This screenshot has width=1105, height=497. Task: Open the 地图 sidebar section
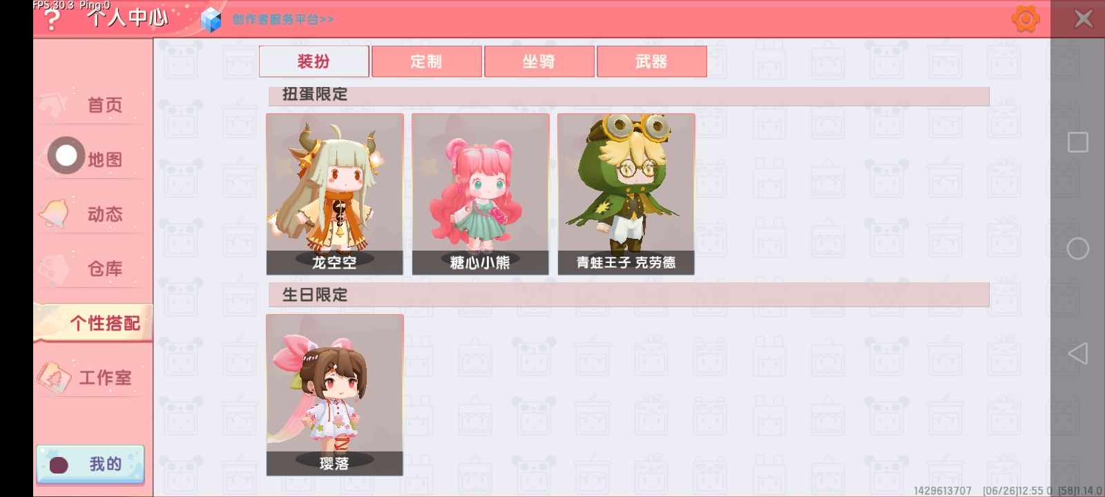(x=104, y=159)
